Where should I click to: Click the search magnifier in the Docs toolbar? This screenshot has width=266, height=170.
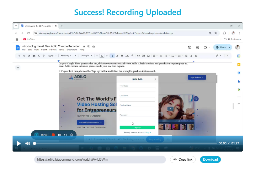coord(19,56)
